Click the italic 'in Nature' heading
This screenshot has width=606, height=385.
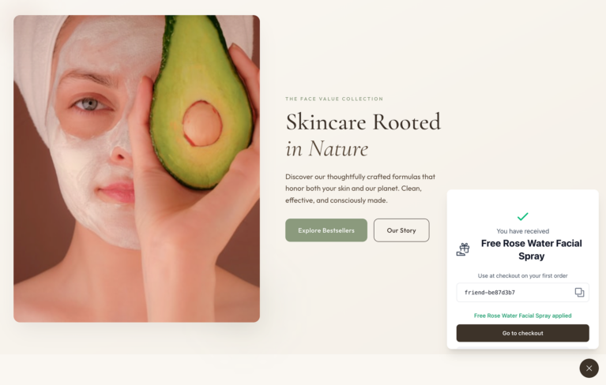coord(326,148)
